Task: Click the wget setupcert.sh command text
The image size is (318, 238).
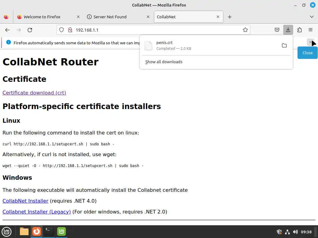Action: (73, 166)
